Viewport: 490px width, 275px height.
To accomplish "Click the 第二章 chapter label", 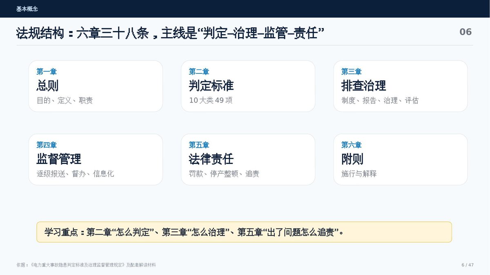I will pyautogui.click(x=199, y=72).
